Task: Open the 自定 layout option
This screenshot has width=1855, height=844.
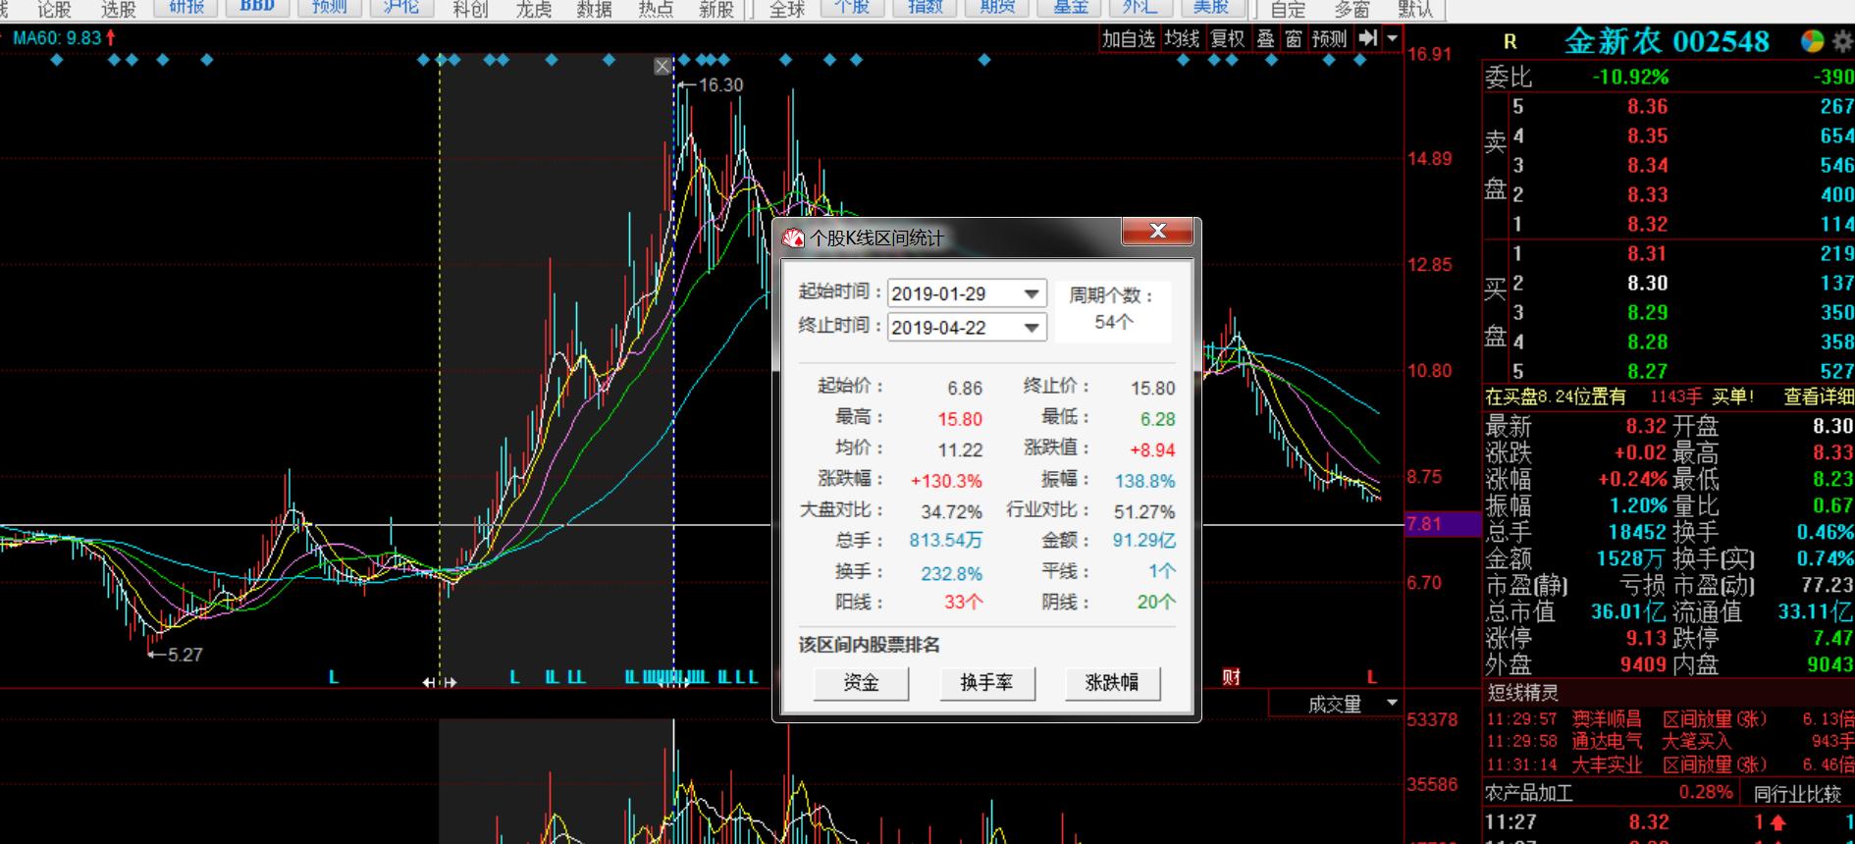Action: pyautogui.click(x=1288, y=9)
